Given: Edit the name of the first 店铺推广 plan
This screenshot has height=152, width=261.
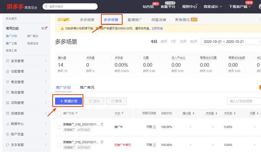Looking at the screenshot, I should (x=102, y=124).
